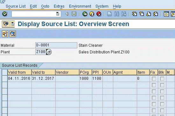This screenshot has width=175, height=116.
Task: Go to Last Page icon
Action: 156,14
